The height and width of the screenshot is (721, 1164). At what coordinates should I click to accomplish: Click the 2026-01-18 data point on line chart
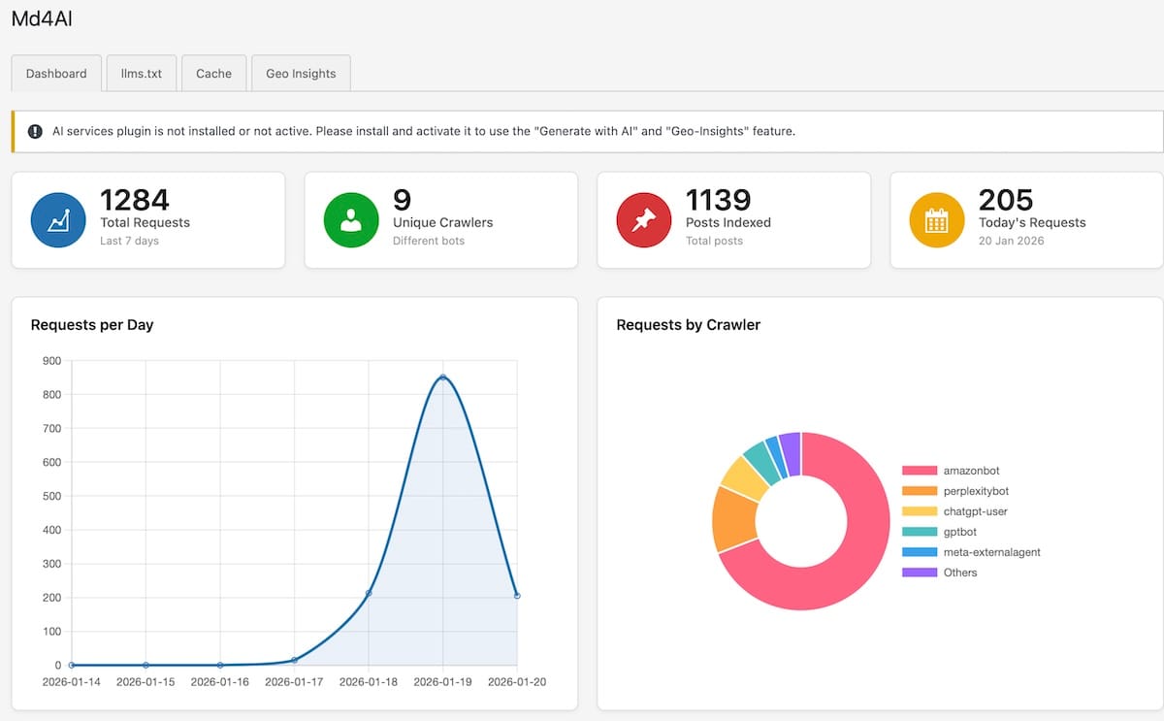click(369, 593)
